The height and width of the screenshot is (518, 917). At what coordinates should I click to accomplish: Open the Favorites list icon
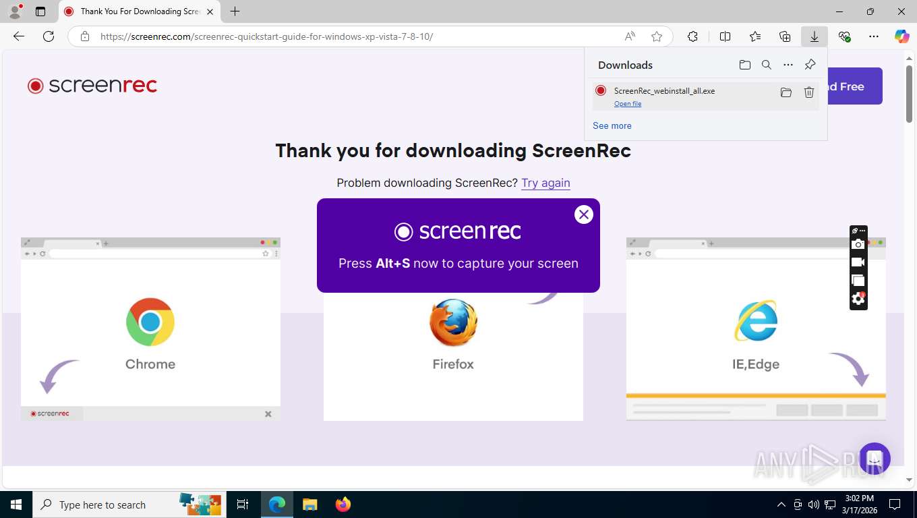pos(755,36)
